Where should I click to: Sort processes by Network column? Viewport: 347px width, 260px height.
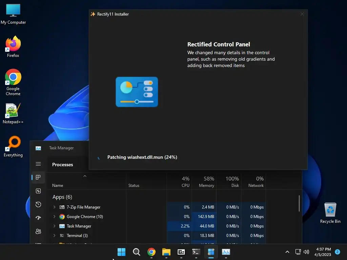click(253, 182)
